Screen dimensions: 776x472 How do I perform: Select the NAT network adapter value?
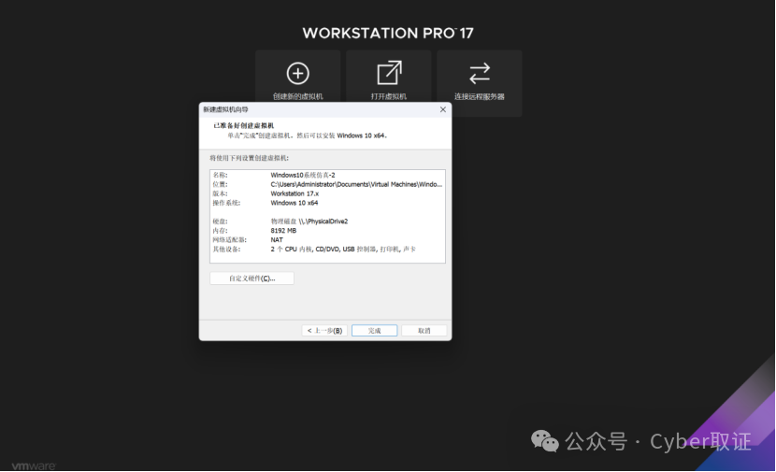[277, 240]
